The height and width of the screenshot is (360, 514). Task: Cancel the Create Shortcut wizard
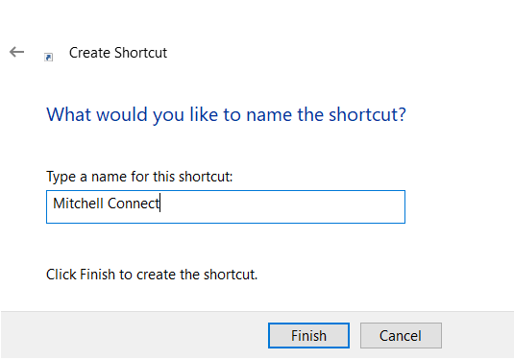click(x=401, y=335)
